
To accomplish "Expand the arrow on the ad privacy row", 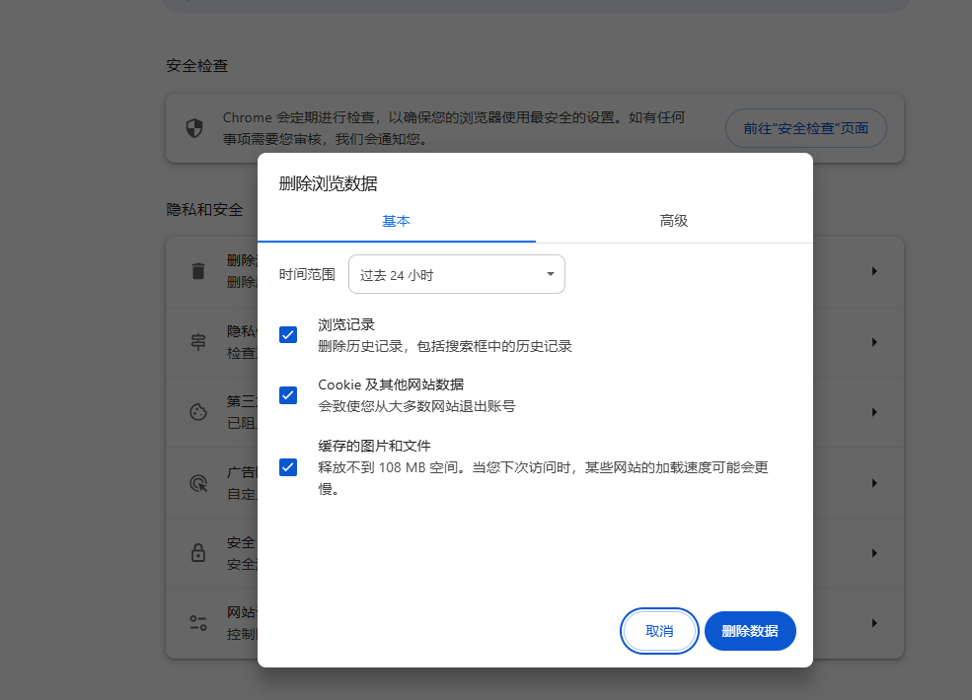I will [x=874, y=483].
